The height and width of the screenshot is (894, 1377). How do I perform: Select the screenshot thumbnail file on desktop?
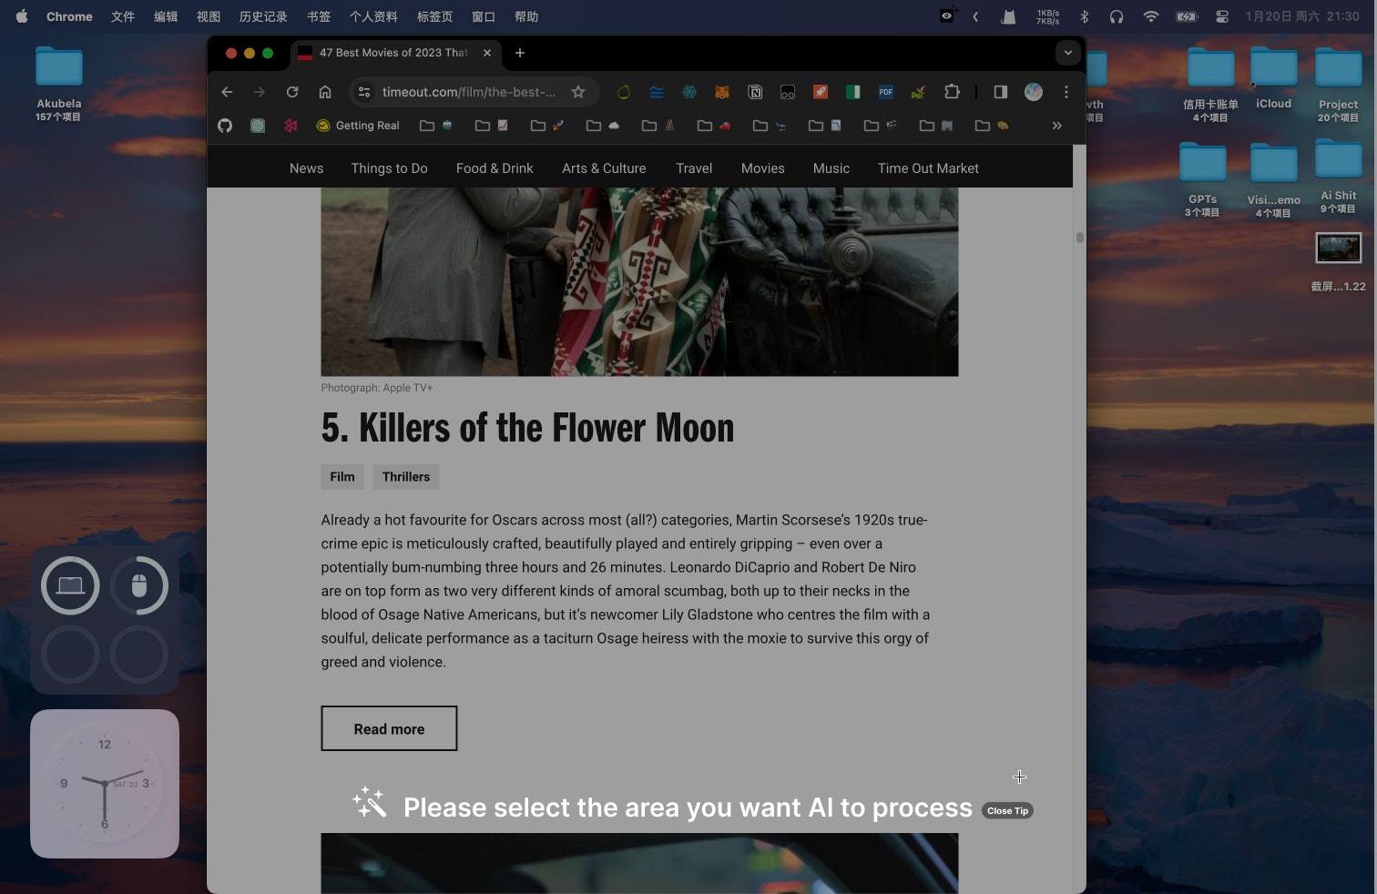tap(1338, 261)
